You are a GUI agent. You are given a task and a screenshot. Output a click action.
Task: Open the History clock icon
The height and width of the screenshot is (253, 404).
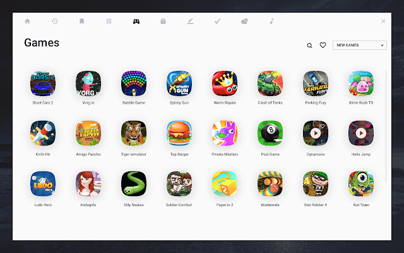point(55,21)
